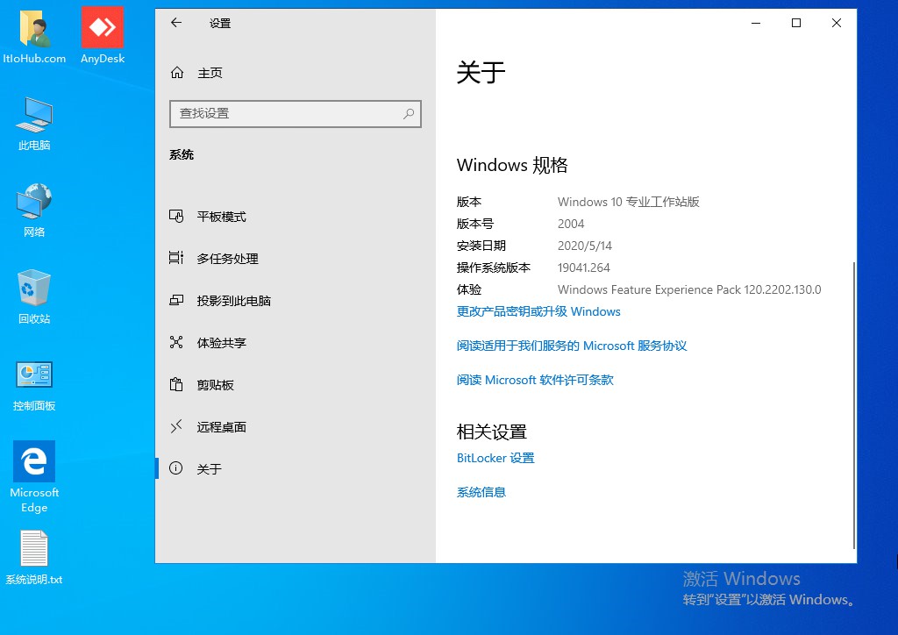
Task: Focus the 查找设置 search field
Action: click(296, 113)
